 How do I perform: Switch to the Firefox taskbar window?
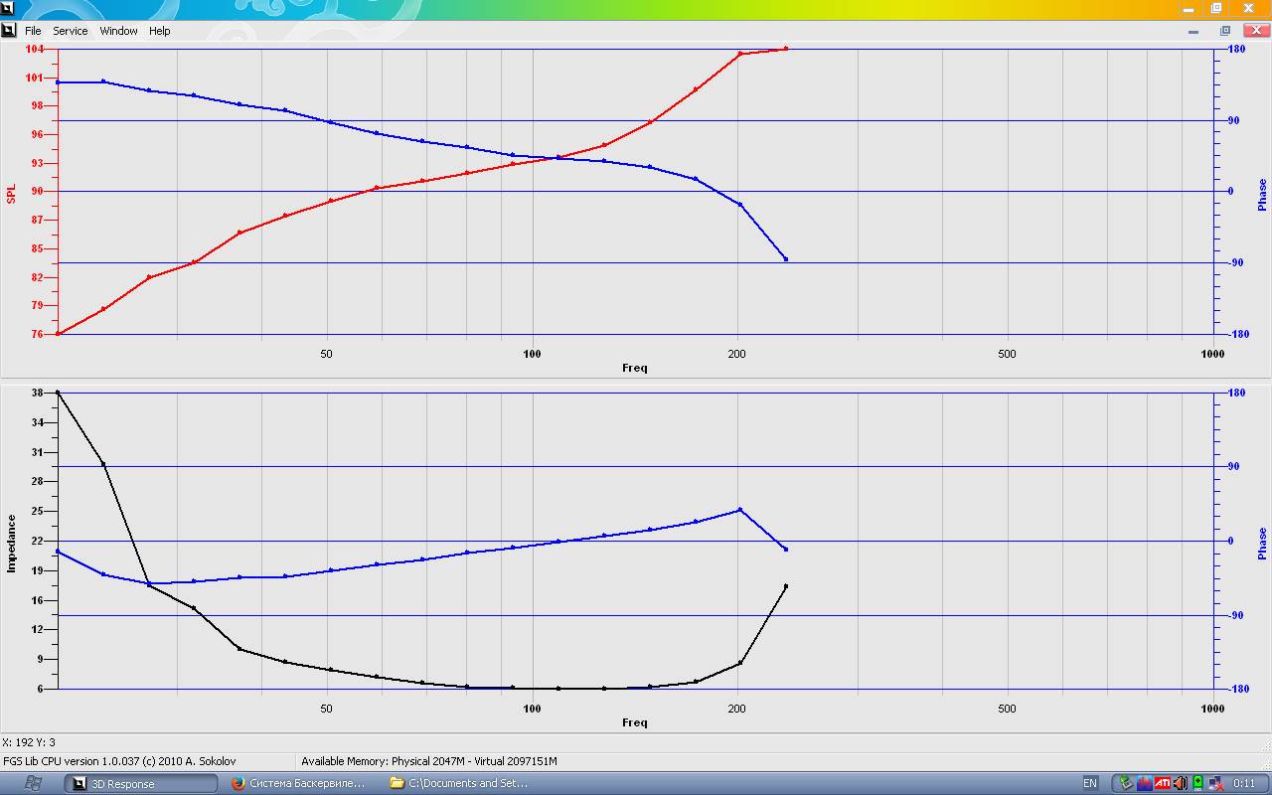pyautogui.click(x=299, y=783)
